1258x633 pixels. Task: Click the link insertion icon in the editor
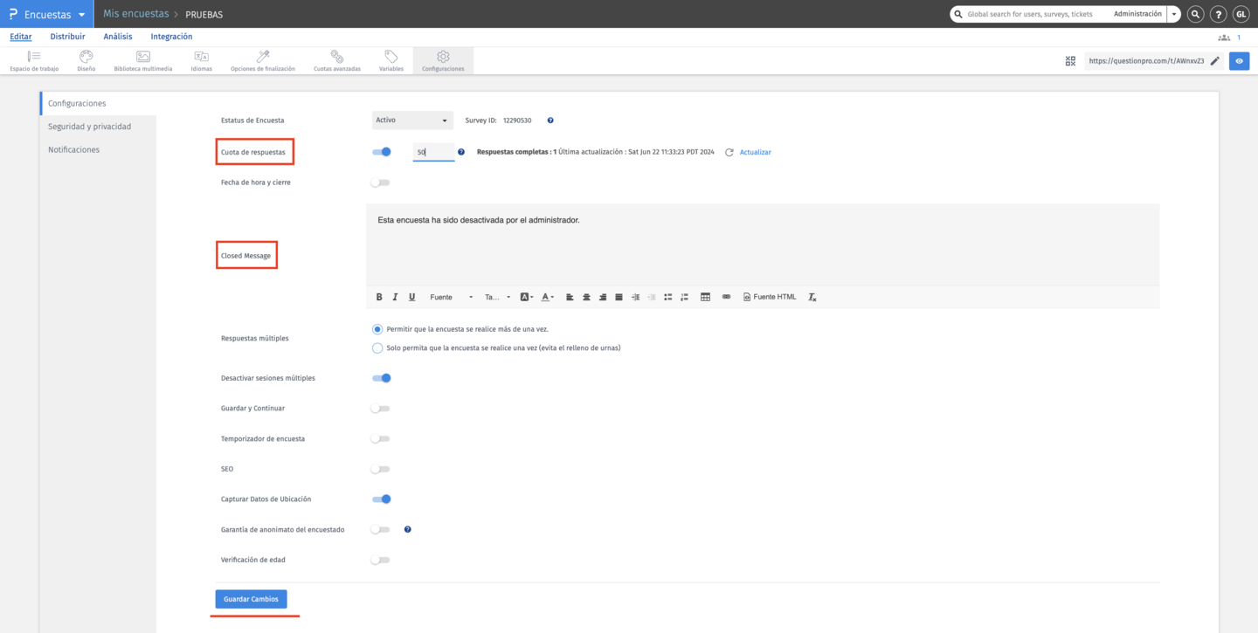pos(726,296)
